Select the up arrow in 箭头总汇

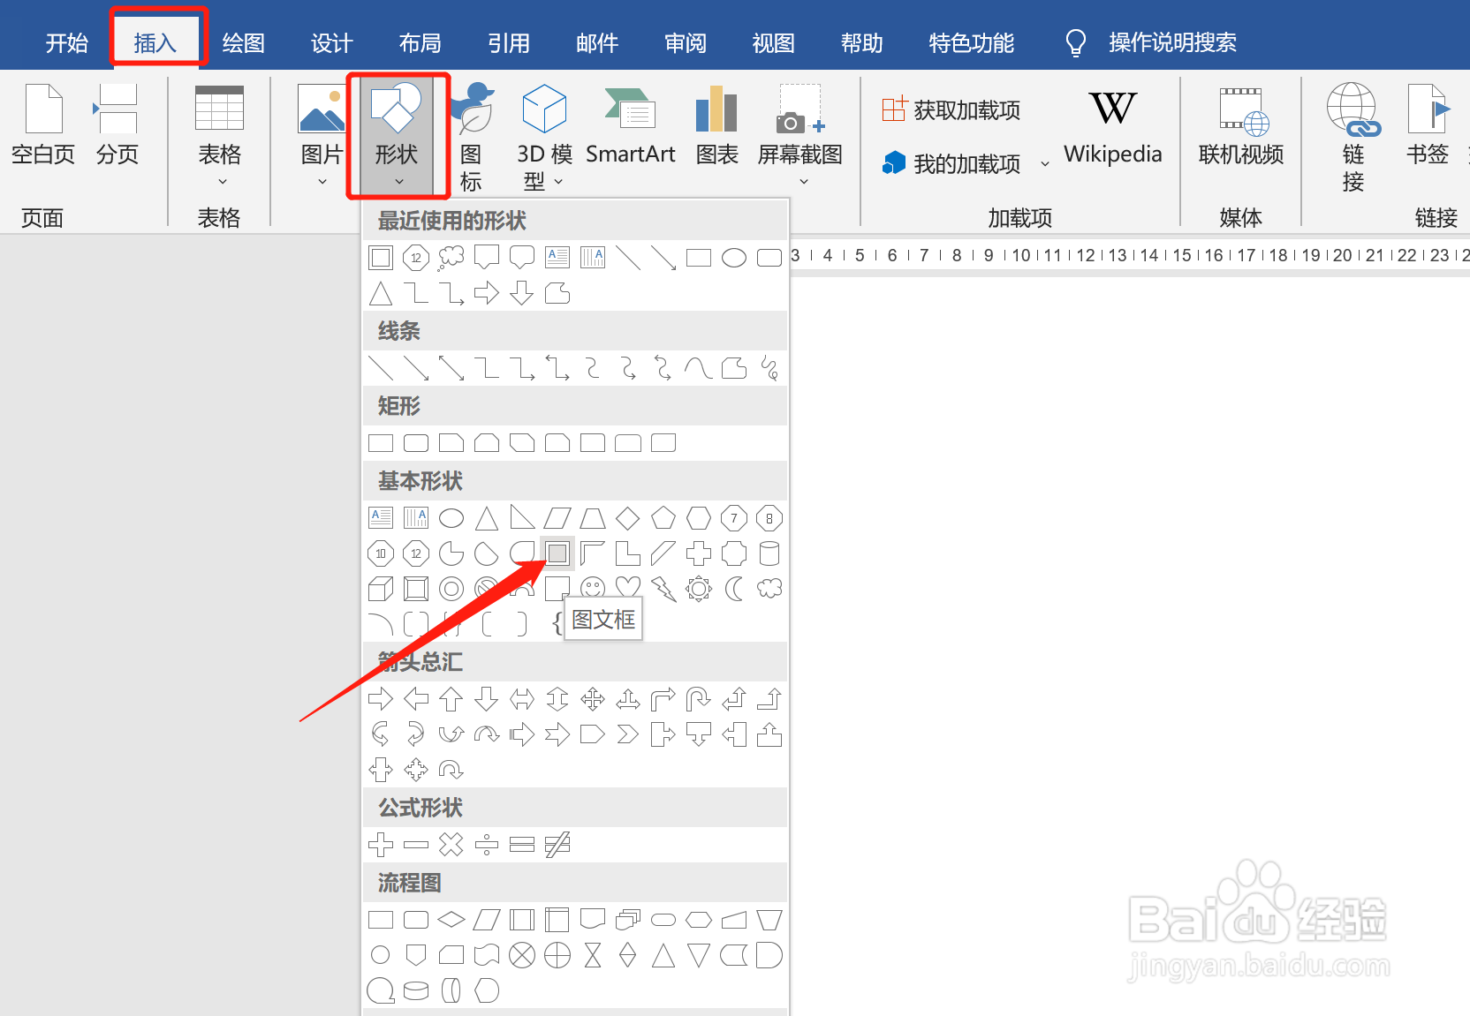tap(451, 699)
